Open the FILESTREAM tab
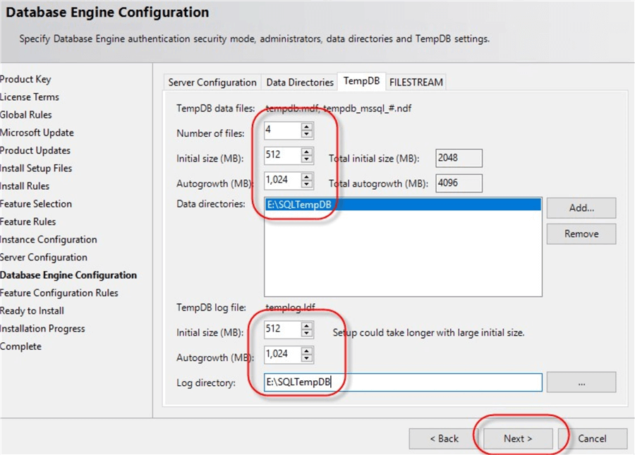The width and height of the screenshot is (635, 455). 416,83
